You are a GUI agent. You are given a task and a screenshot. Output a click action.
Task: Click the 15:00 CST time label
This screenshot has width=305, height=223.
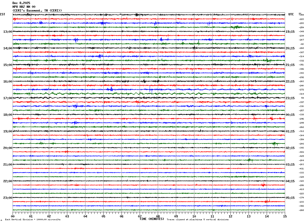point(8,65)
